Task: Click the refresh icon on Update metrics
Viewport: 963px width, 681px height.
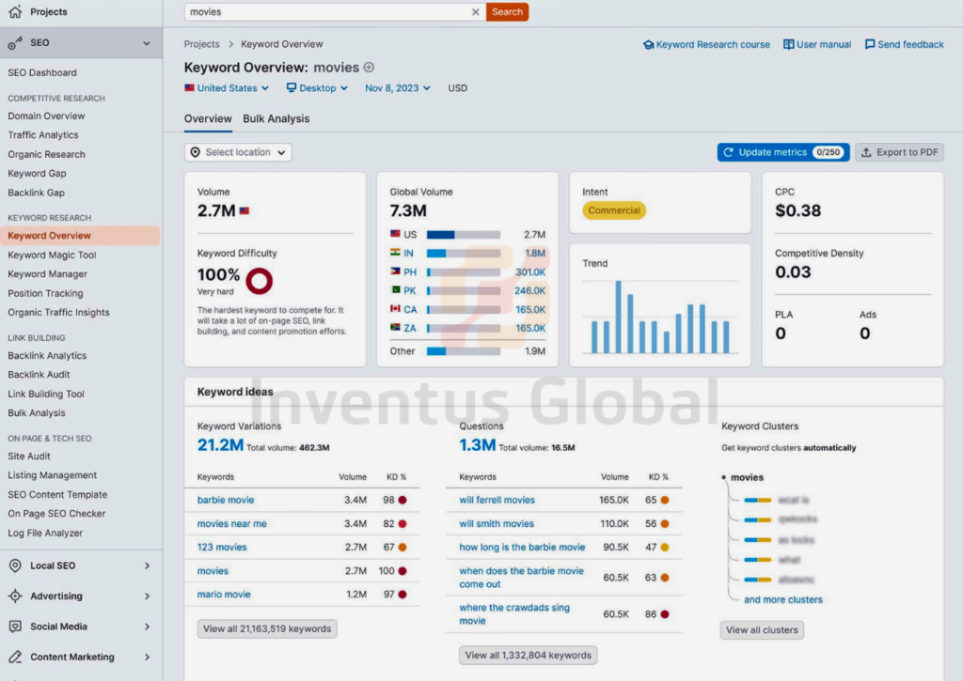Action: click(x=729, y=152)
